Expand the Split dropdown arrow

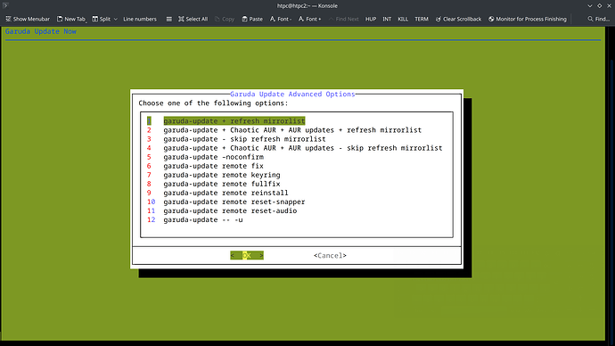click(116, 19)
